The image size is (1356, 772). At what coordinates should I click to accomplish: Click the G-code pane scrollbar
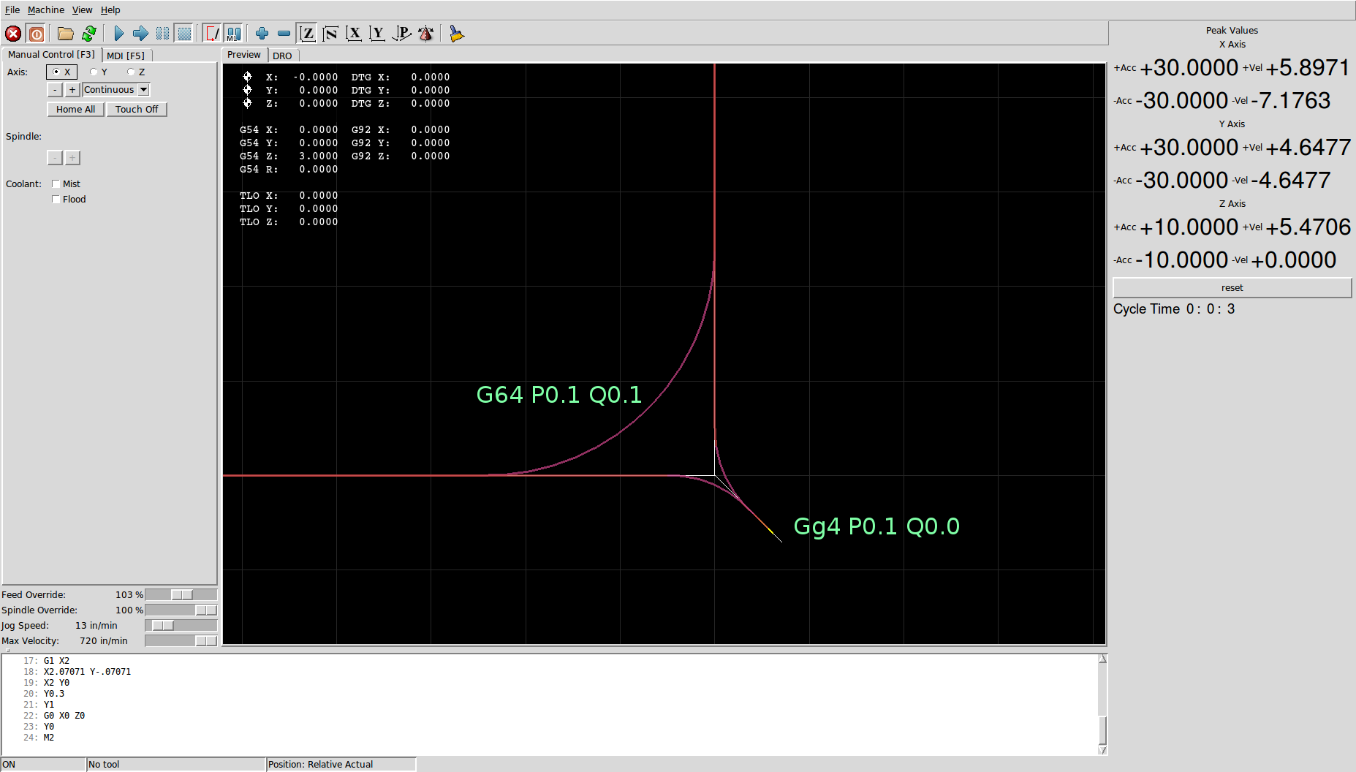click(x=1102, y=705)
